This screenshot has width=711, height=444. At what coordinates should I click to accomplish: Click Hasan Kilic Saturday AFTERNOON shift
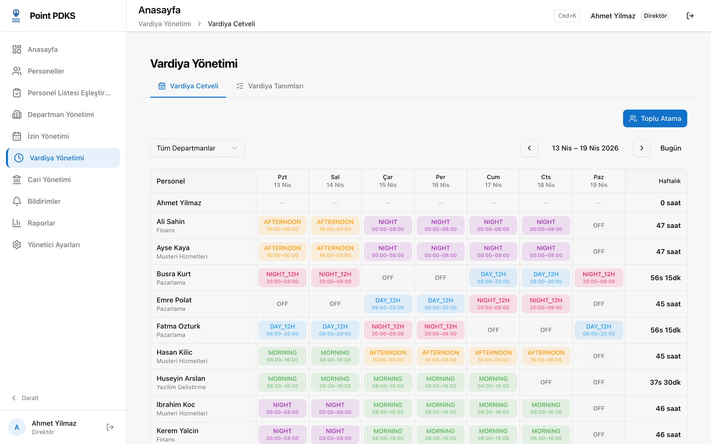coord(546,356)
